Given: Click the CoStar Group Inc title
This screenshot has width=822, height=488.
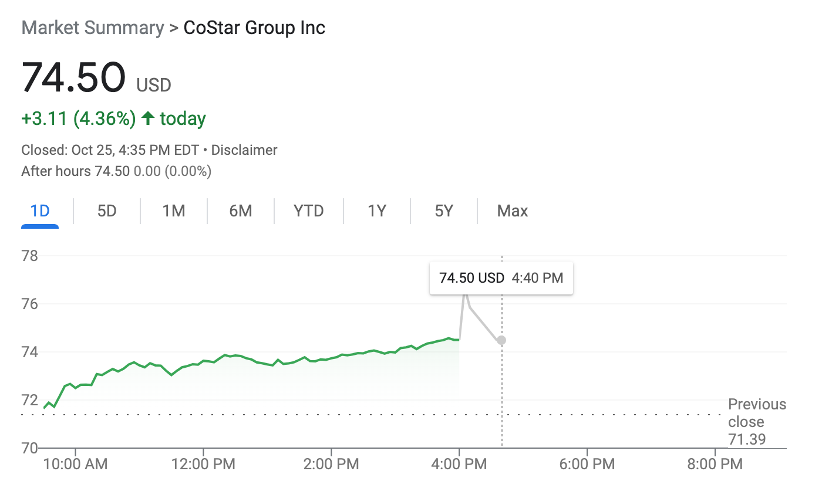Looking at the screenshot, I should 254,28.
